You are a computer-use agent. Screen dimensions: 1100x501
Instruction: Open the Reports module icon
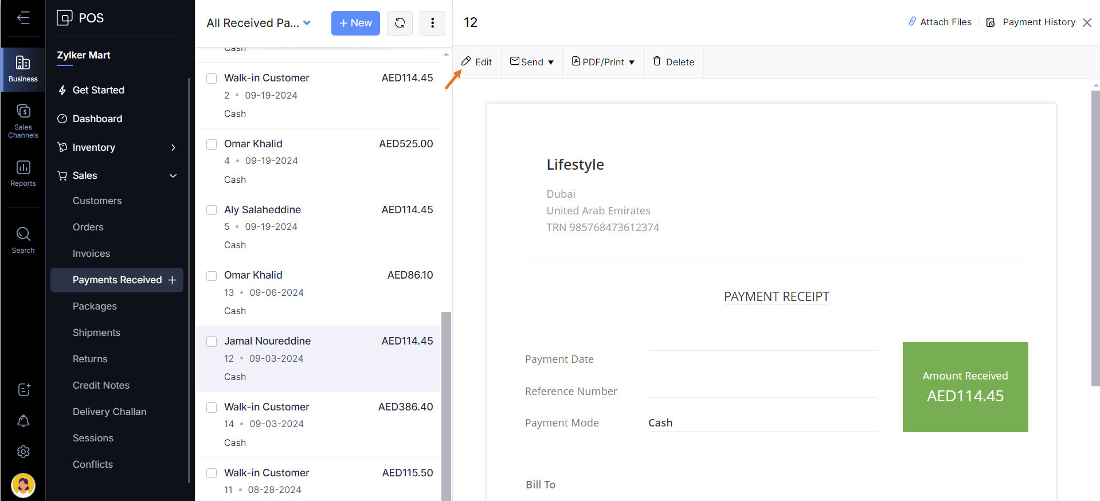point(23,173)
